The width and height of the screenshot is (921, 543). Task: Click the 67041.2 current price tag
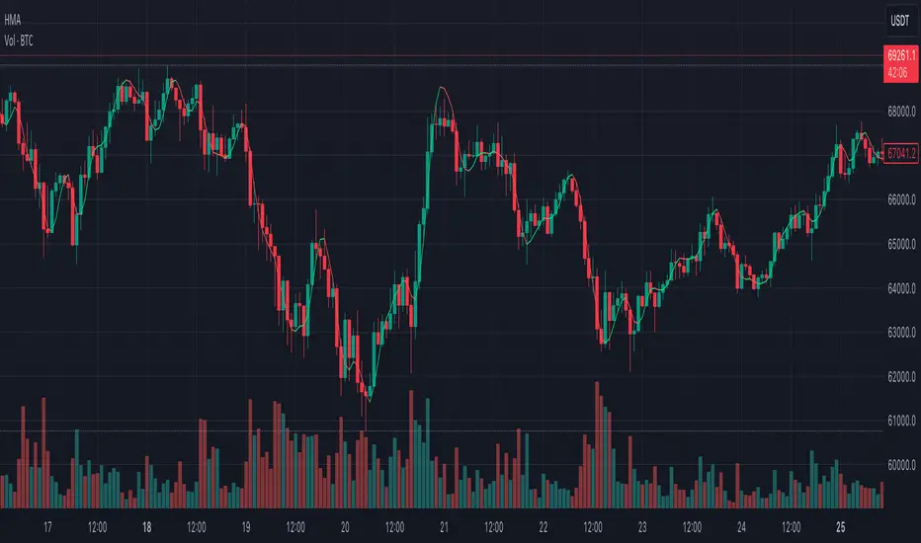click(900, 153)
